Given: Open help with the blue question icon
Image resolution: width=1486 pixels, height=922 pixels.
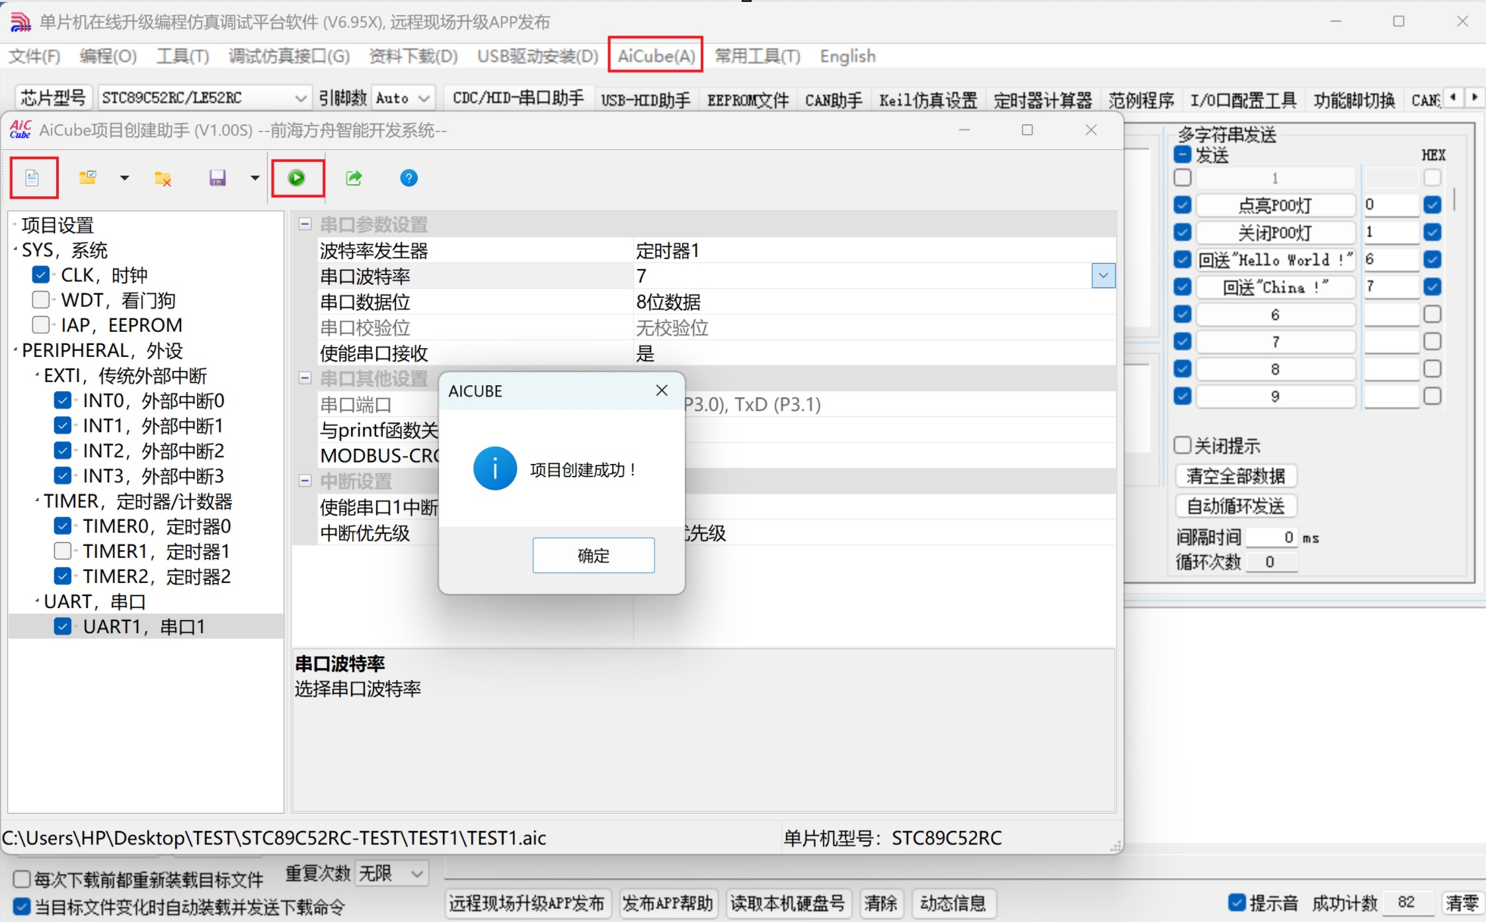Looking at the screenshot, I should click(x=409, y=178).
